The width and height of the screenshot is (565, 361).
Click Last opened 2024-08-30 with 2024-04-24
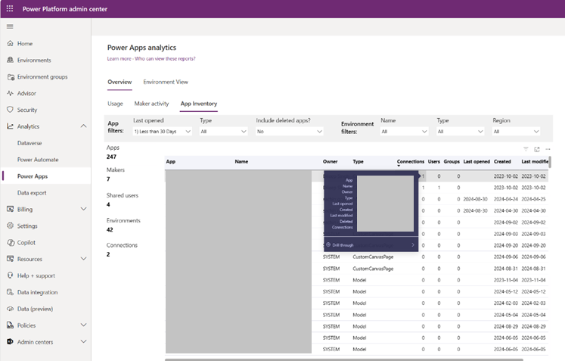pyautogui.click(x=475, y=199)
